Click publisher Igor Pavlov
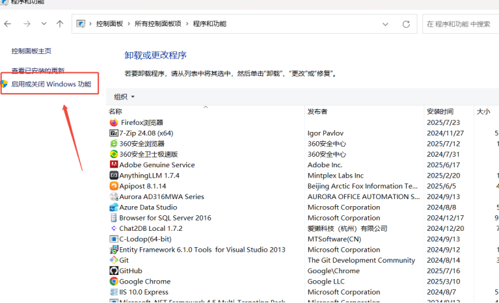The height and width of the screenshot is (303, 499). pos(325,133)
